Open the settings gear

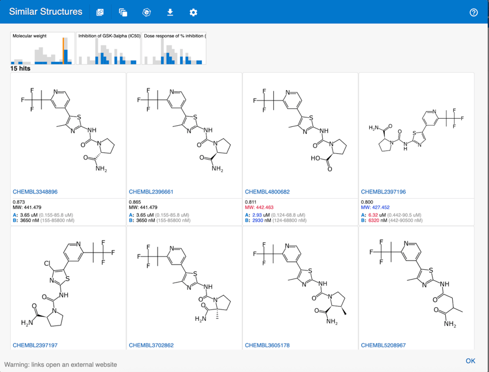pos(193,12)
